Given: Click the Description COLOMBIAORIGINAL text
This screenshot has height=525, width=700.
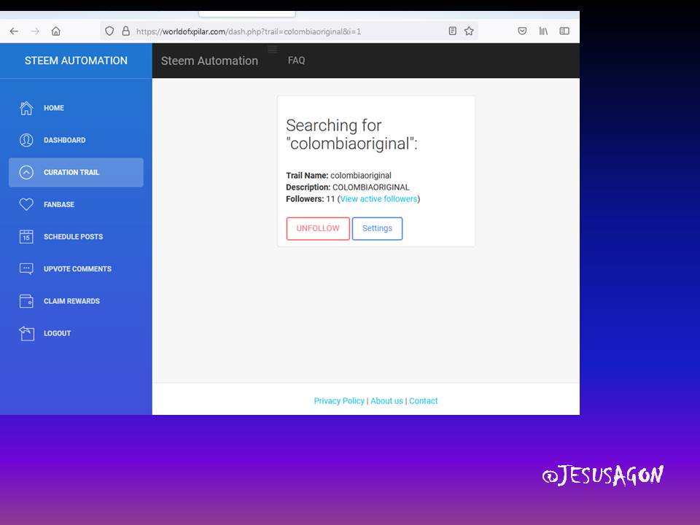Looking at the screenshot, I should 347,187.
